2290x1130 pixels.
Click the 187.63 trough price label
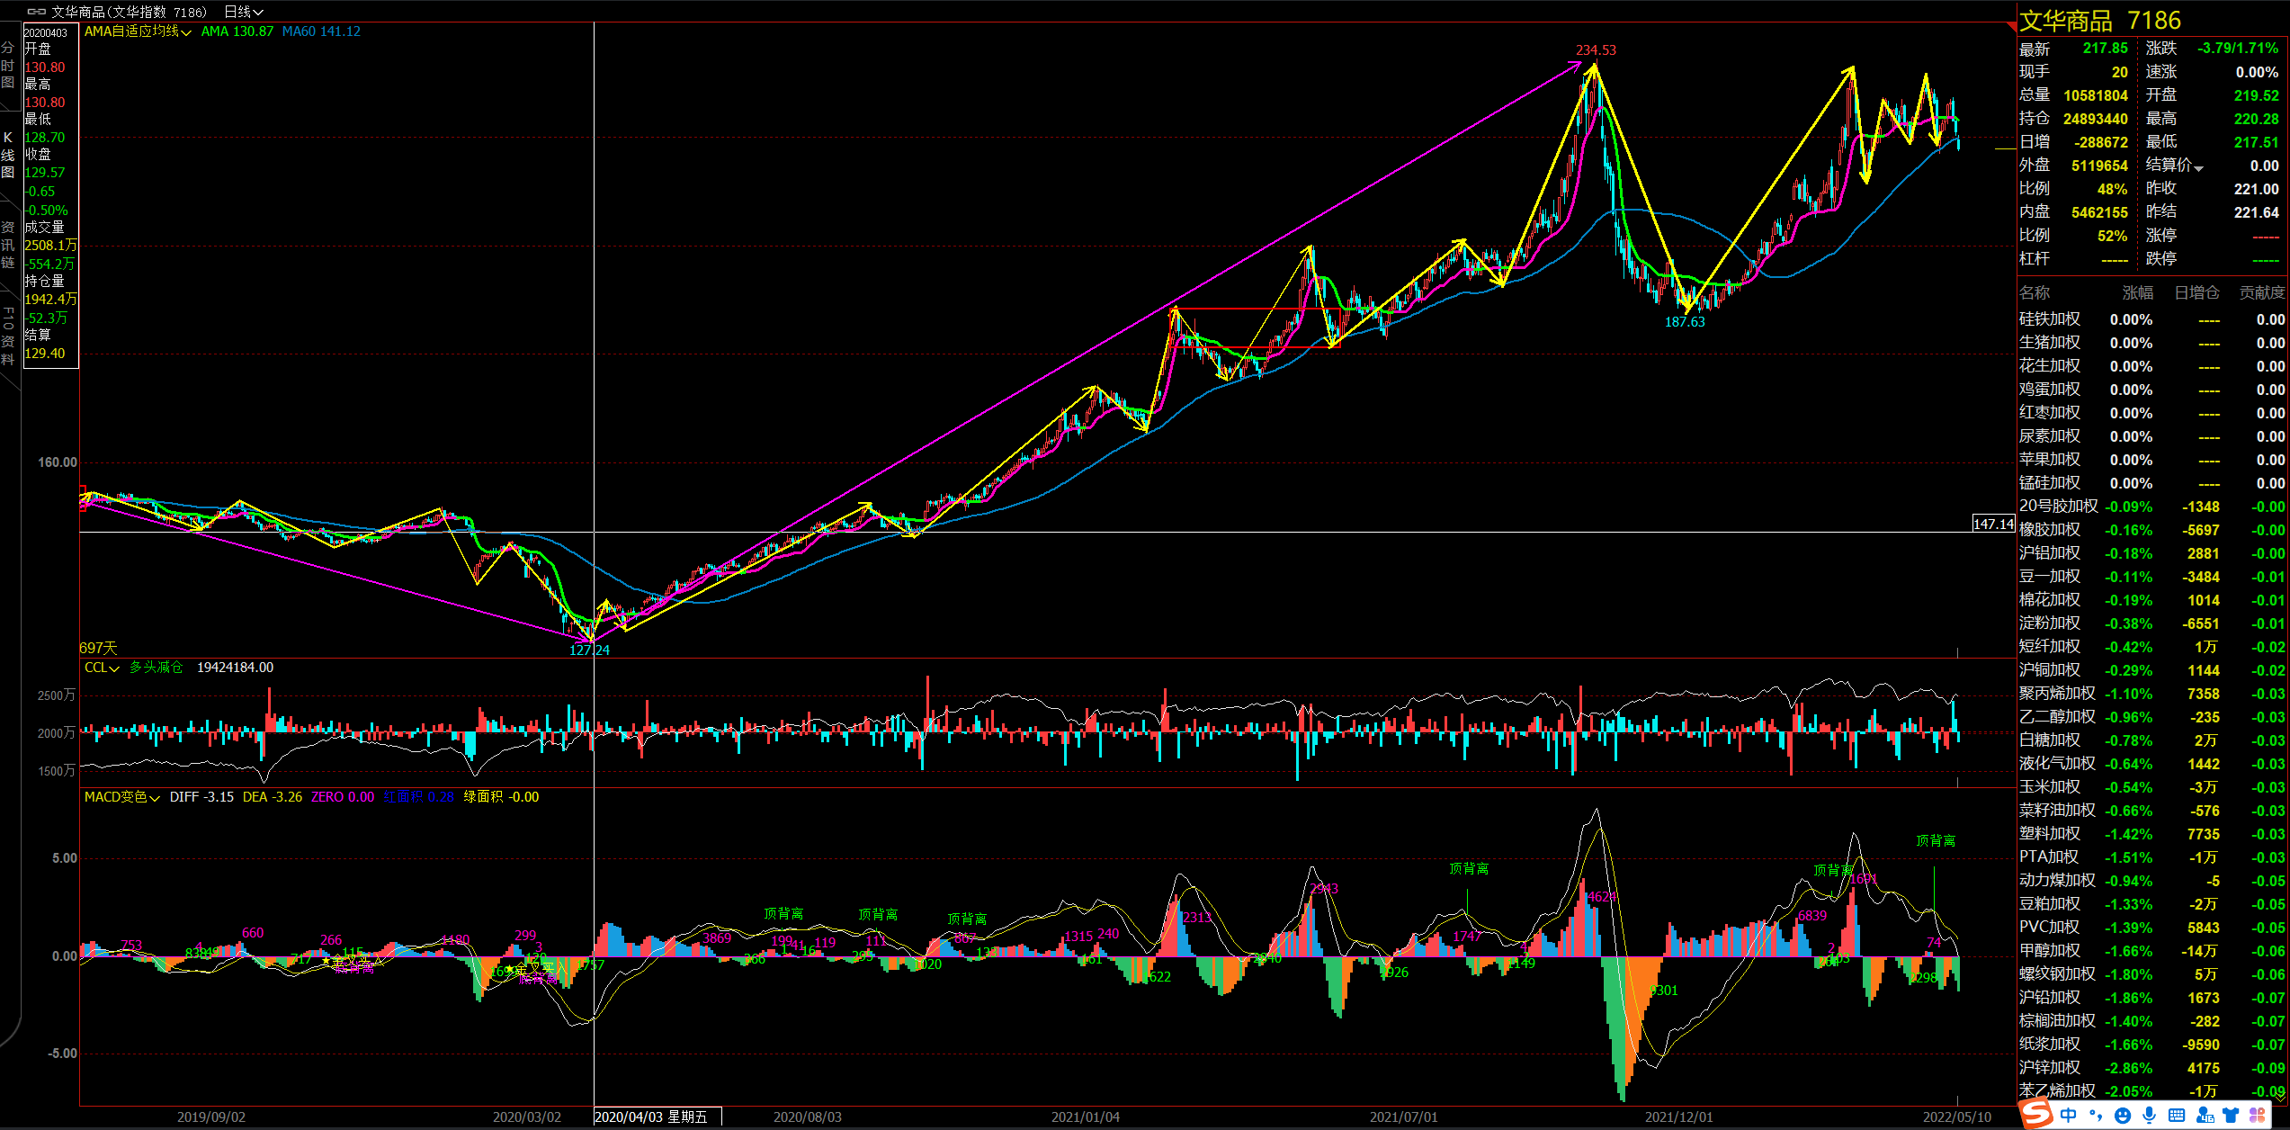tap(1685, 322)
